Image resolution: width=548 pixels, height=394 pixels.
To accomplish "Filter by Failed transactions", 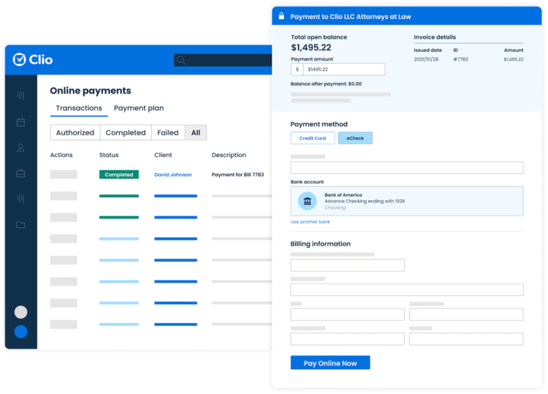I will coord(168,132).
